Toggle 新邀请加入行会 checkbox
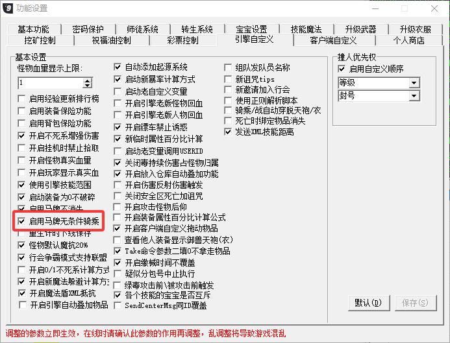The image size is (450, 343). 228,90
